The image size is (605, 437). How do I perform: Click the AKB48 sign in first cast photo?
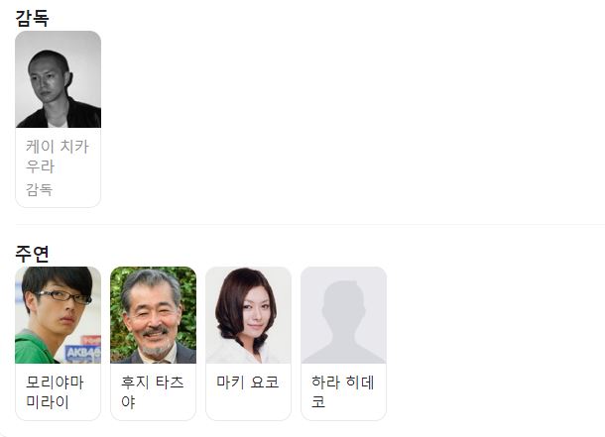(x=83, y=353)
